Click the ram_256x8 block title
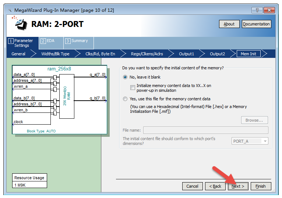Viewport: 282px width, 198px height. pyautogui.click(x=59, y=69)
